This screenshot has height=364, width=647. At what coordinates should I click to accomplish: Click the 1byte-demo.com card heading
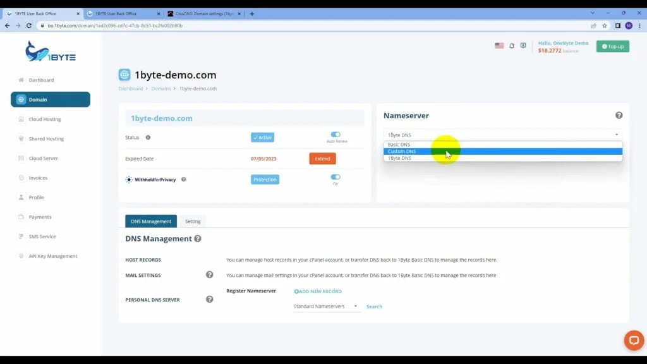click(x=162, y=118)
